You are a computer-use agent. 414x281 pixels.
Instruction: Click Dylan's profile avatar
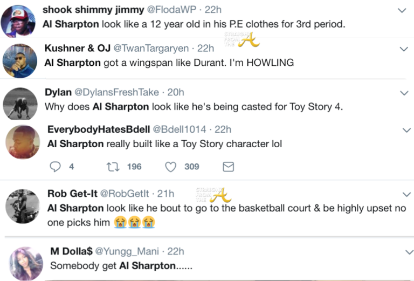click(x=20, y=102)
